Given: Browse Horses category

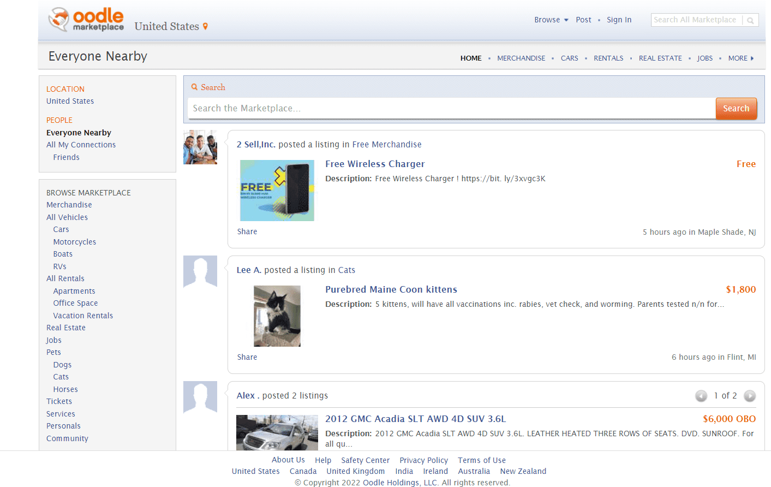Looking at the screenshot, I should pyautogui.click(x=65, y=389).
